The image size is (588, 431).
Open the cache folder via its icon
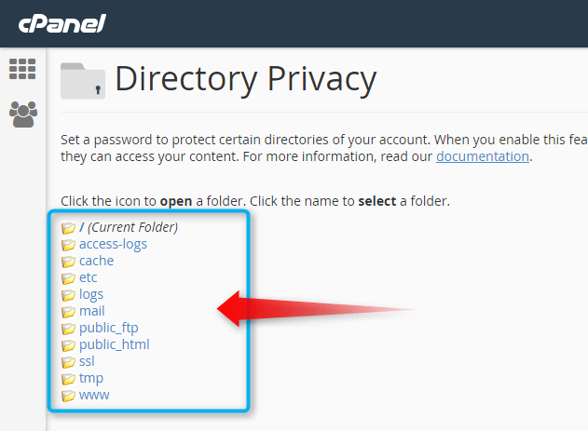[x=68, y=262]
